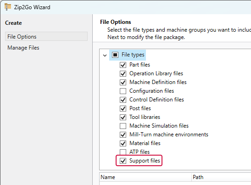This screenshot has height=185, width=251.
Task: Uncheck Operation Library files
Action: (123, 73)
